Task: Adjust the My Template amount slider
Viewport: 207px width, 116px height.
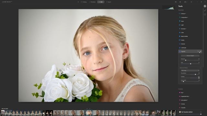Action: [x=190, y=114]
